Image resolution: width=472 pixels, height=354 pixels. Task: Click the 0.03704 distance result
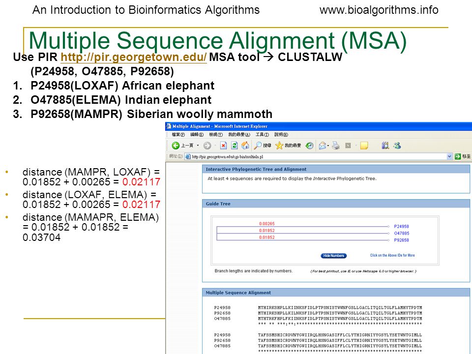click(x=41, y=237)
